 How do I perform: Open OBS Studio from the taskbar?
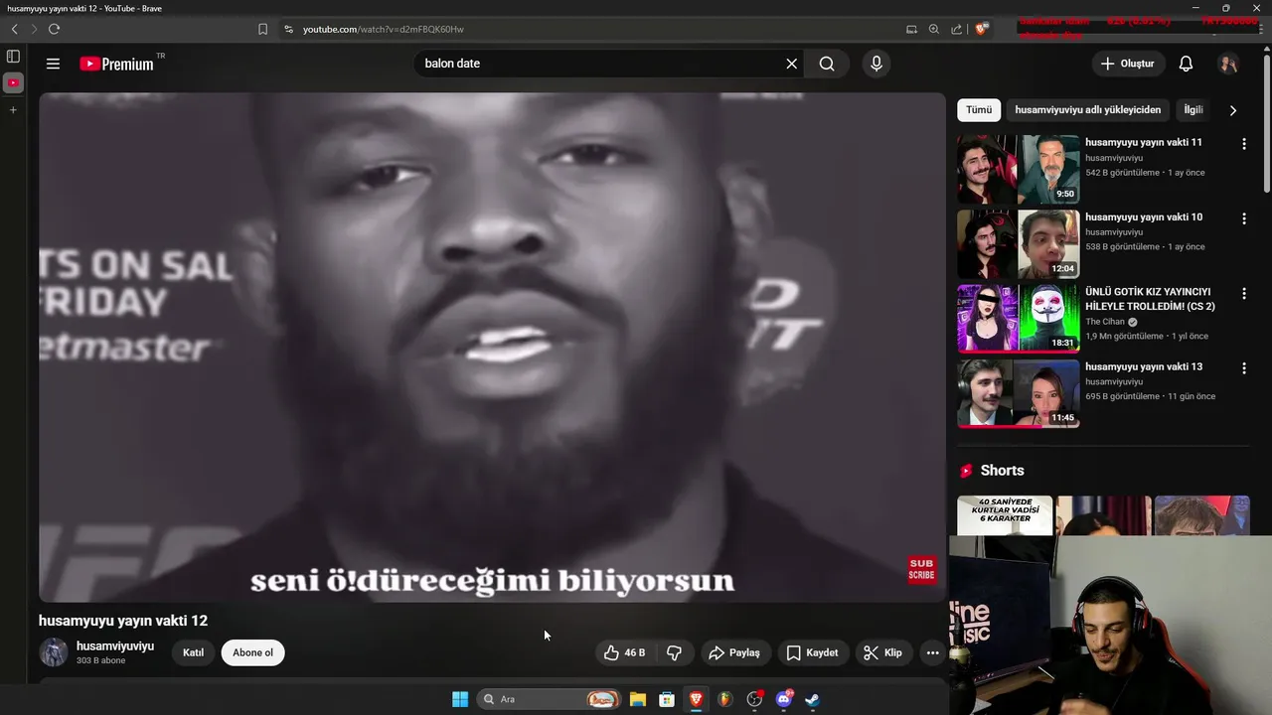tap(754, 699)
